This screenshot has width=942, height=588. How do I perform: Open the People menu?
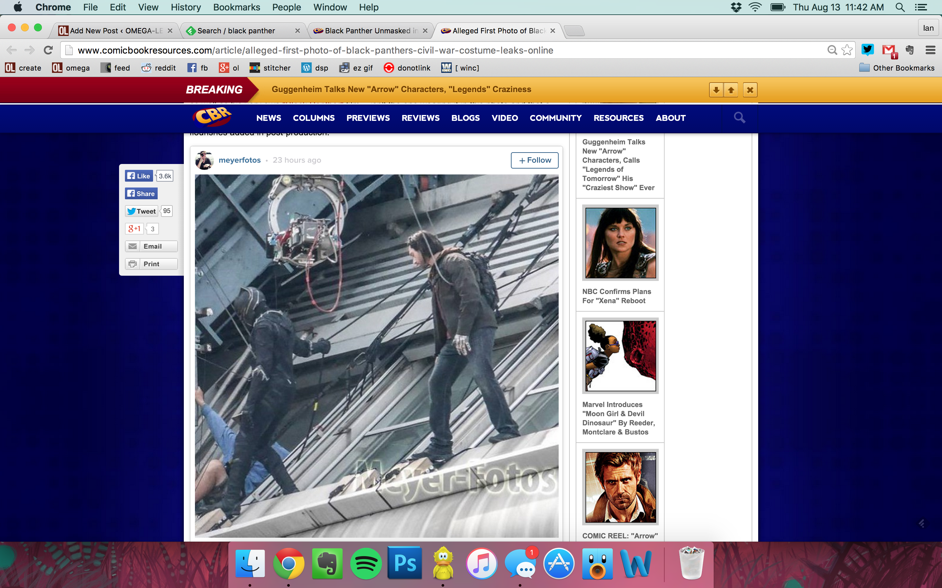[x=287, y=8]
